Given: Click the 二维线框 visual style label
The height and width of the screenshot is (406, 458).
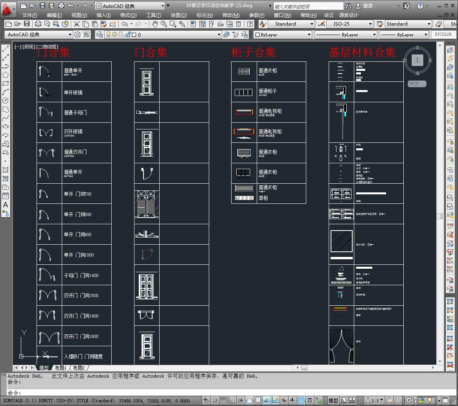Looking at the screenshot, I should (x=47, y=47).
